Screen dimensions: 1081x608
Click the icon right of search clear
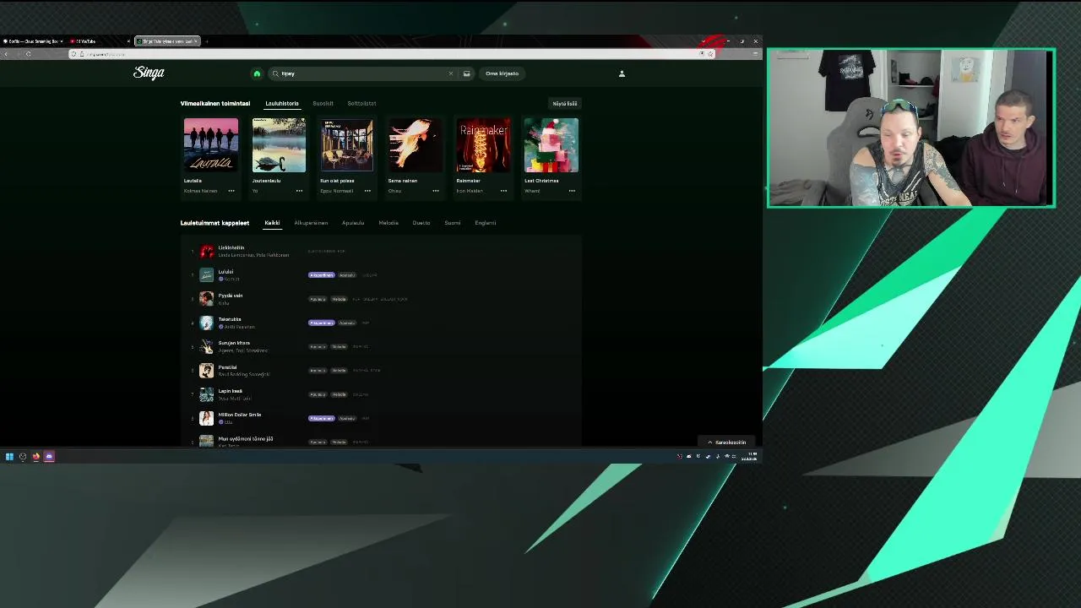coord(466,73)
